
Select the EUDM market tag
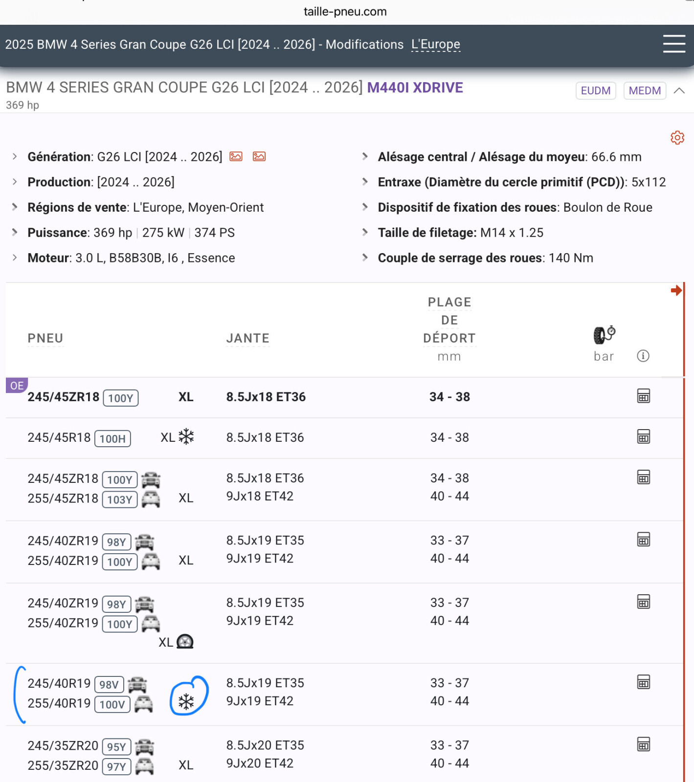(x=596, y=90)
